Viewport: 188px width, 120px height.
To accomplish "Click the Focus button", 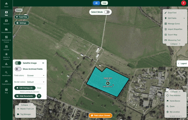I will coord(19,10).
